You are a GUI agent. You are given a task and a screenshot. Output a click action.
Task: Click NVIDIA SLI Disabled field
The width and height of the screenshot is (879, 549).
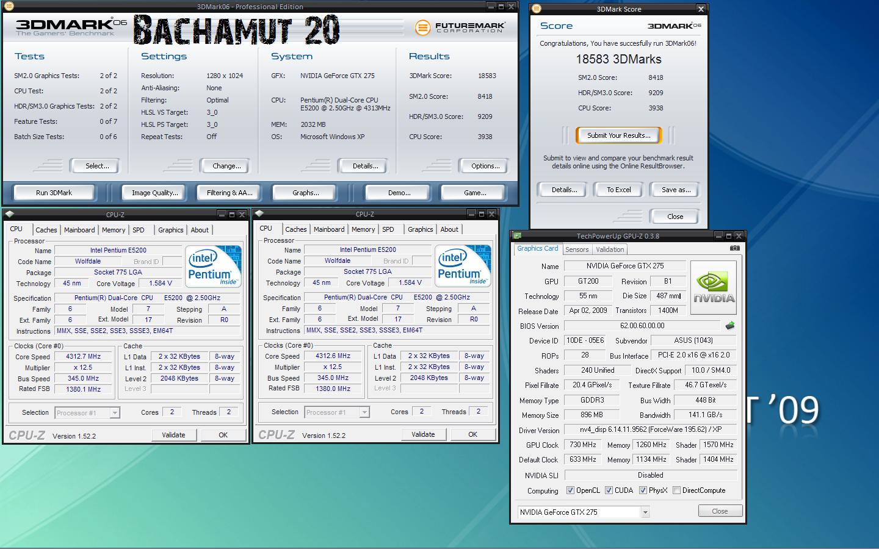tap(650, 475)
